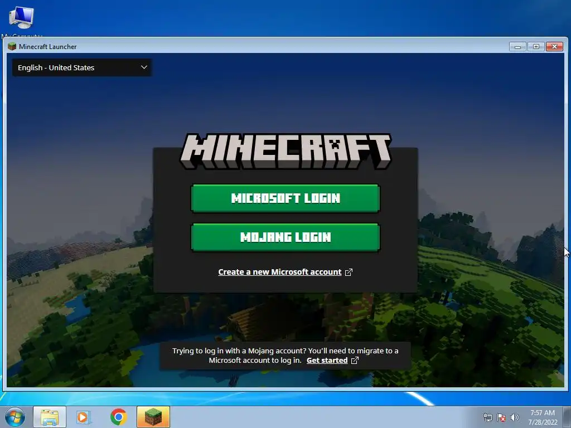This screenshot has width=571, height=428.
Task: Minimize the Minecraft Launcher window
Action: 517,47
